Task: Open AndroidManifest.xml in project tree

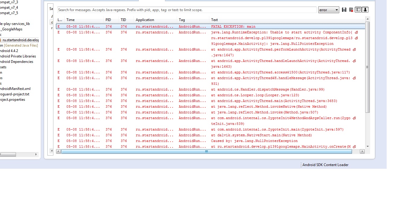Action: click(x=15, y=89)
